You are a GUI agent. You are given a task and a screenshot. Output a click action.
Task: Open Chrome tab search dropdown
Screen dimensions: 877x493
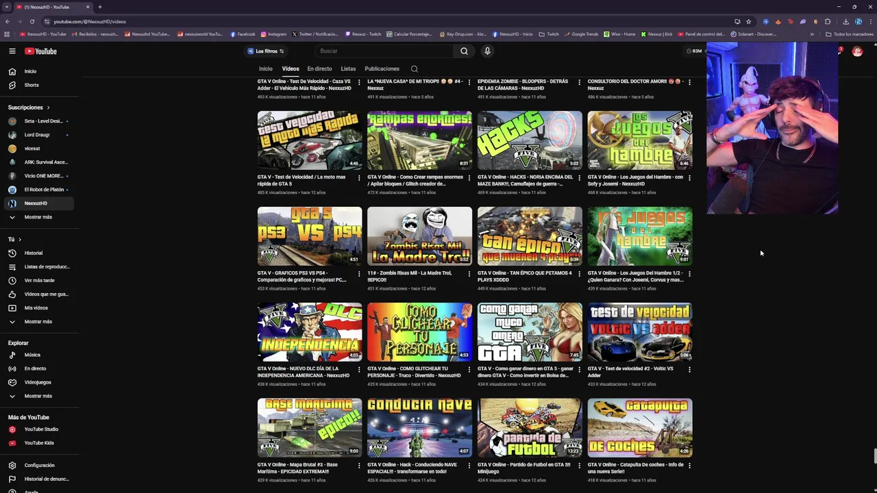(6, 7)
